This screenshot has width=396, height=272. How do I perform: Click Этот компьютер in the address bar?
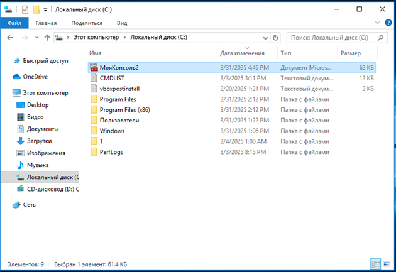pos(96,37)
